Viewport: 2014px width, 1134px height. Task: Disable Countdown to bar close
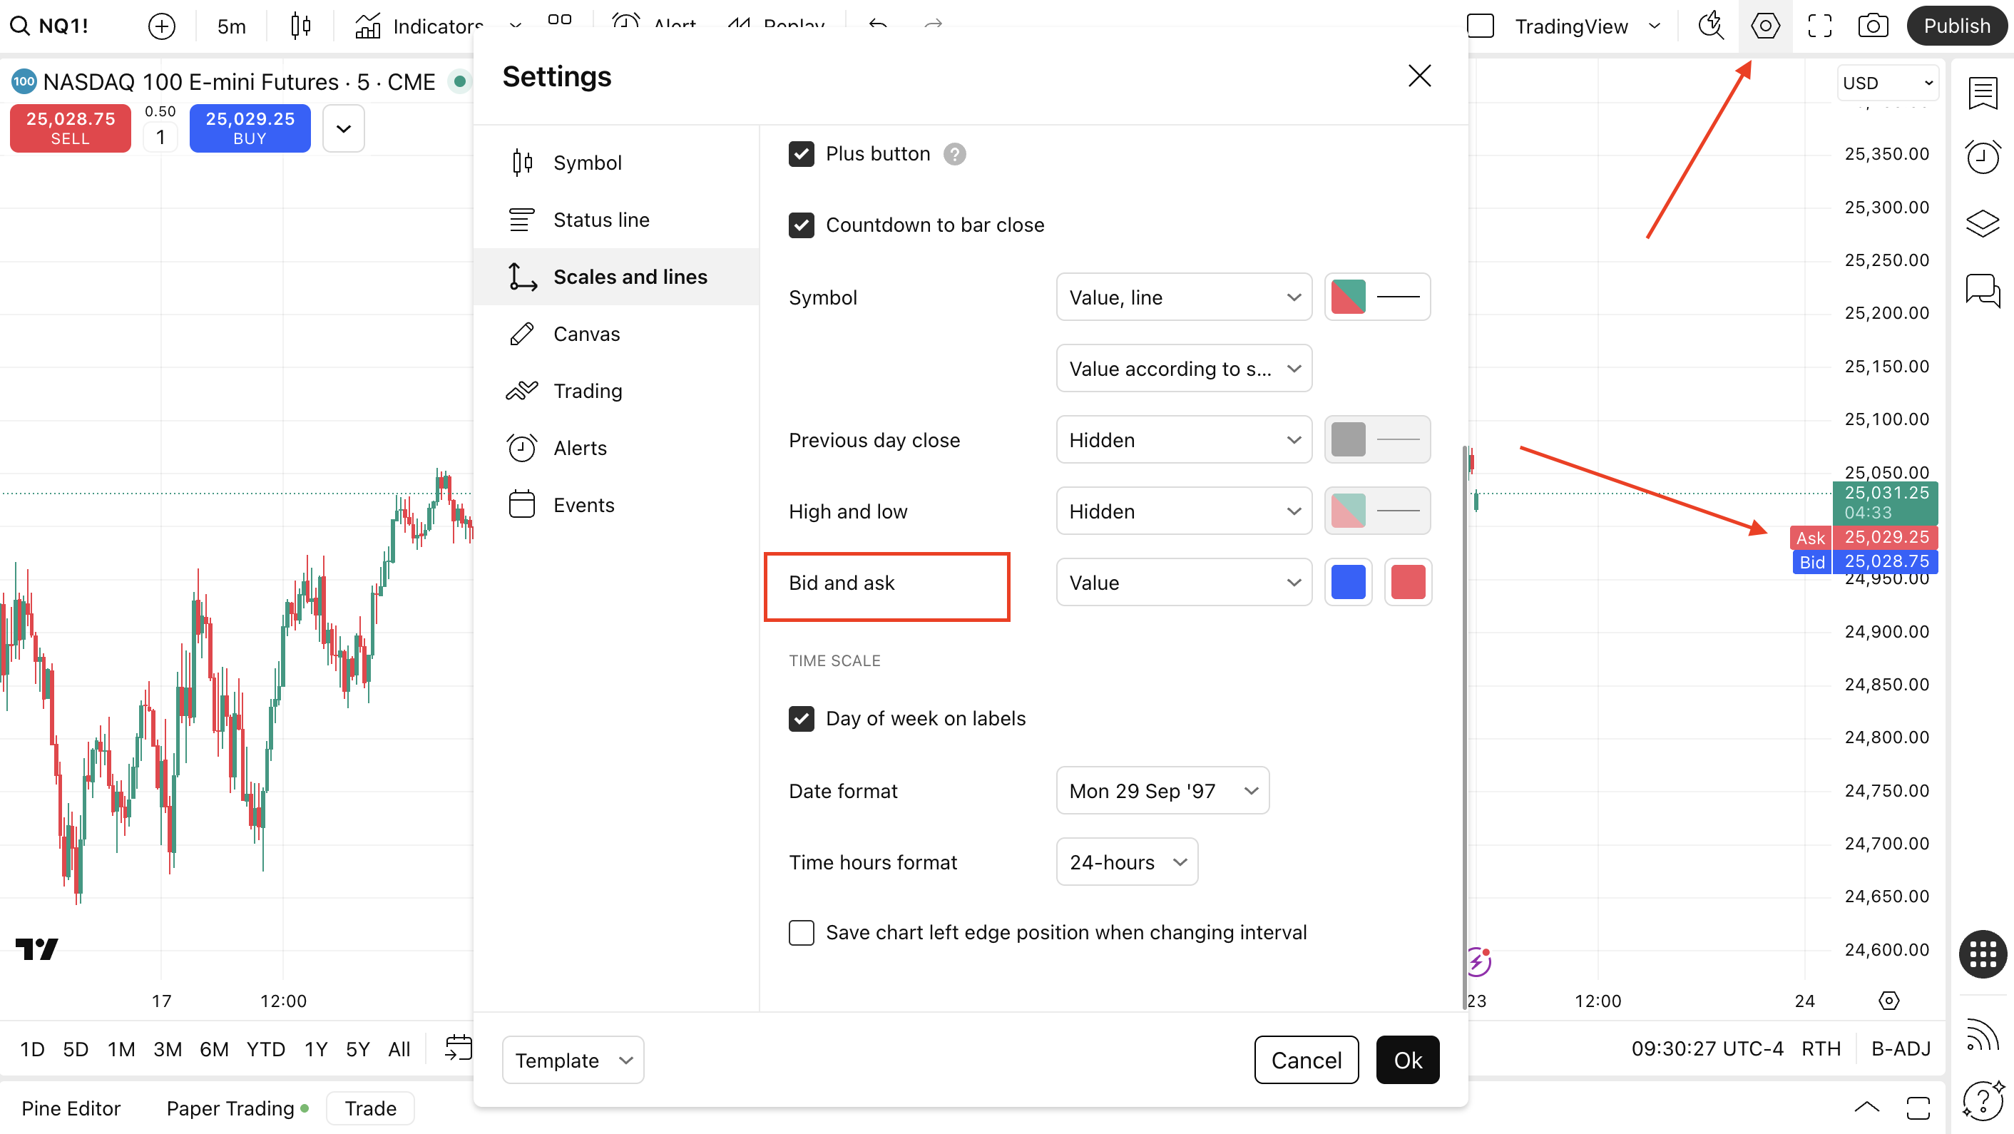click(802, 225)
